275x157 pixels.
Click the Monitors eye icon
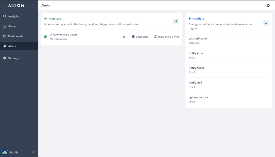click(46, 19)
